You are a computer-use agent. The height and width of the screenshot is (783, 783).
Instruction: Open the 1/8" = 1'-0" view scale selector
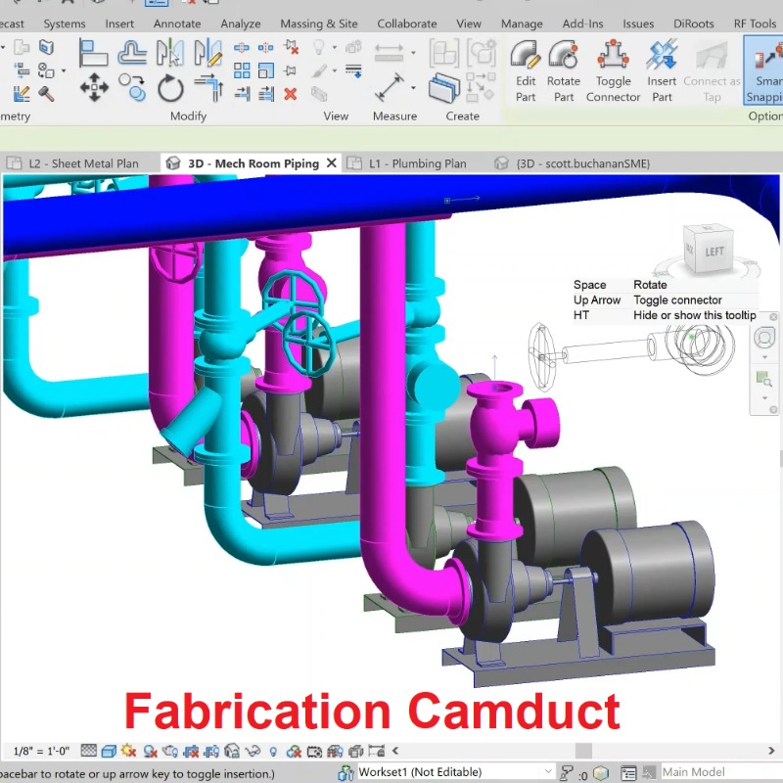point(40,751)
